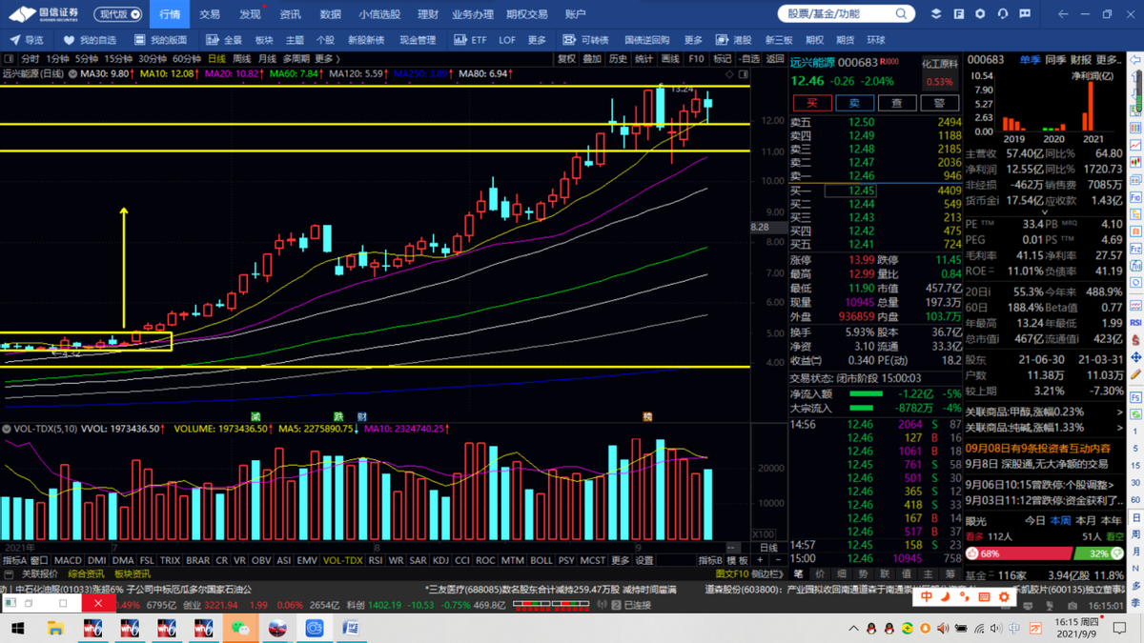The height and width of the screenshot is (643, 1144).
Task: Open 我的版面 layout icon
Action: 140,40
